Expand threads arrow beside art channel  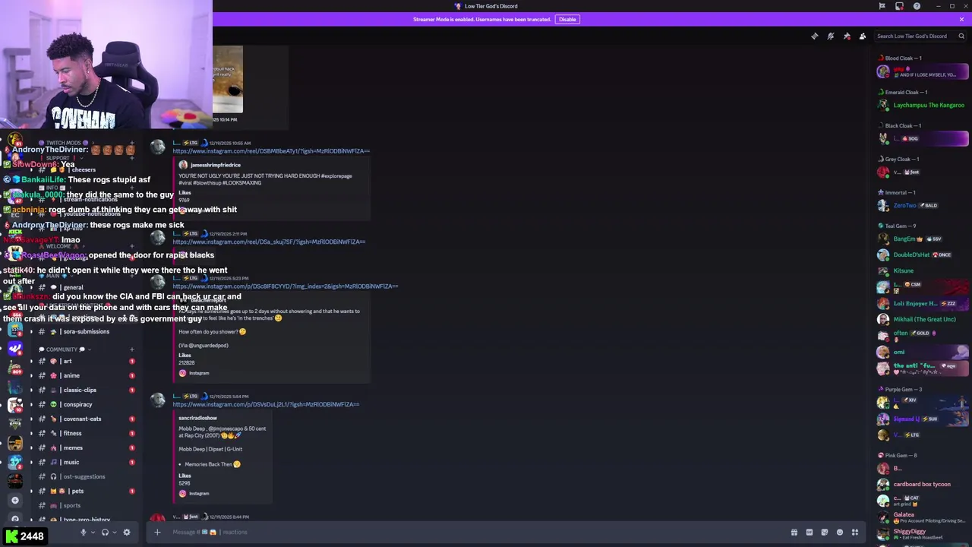[x=31, y=361]
